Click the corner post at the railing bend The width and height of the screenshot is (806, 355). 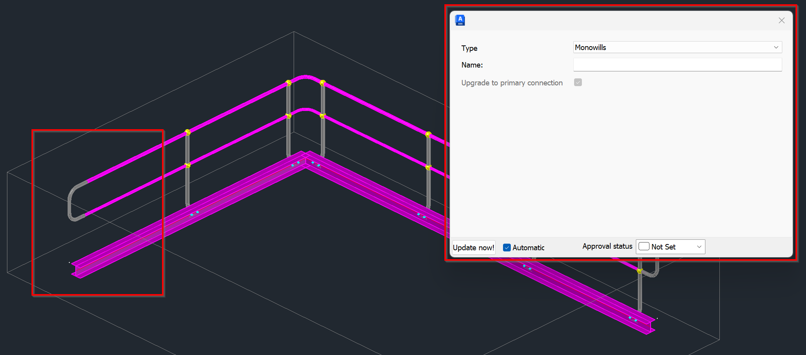click(288, 116)
